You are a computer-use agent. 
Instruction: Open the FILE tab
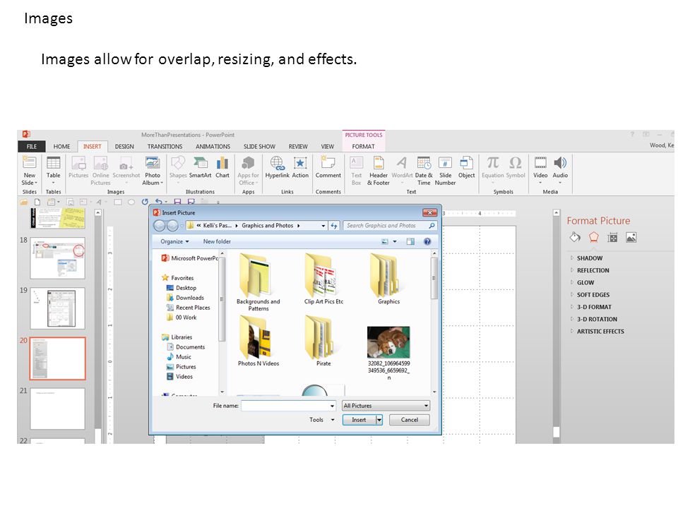(x=32, y=147)
